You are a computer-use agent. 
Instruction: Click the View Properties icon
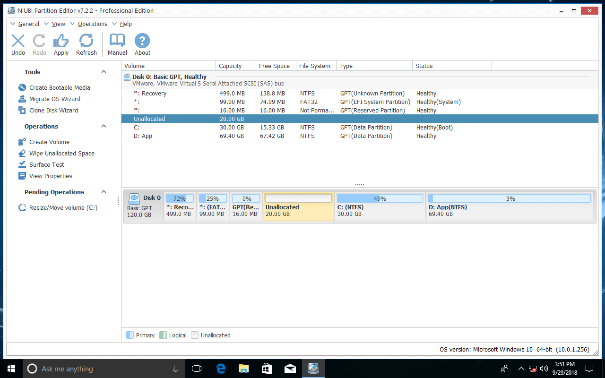click(22, 176)
